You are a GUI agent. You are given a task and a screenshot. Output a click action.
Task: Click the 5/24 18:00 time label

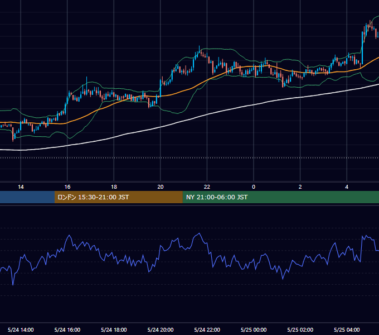coord(114,329)
